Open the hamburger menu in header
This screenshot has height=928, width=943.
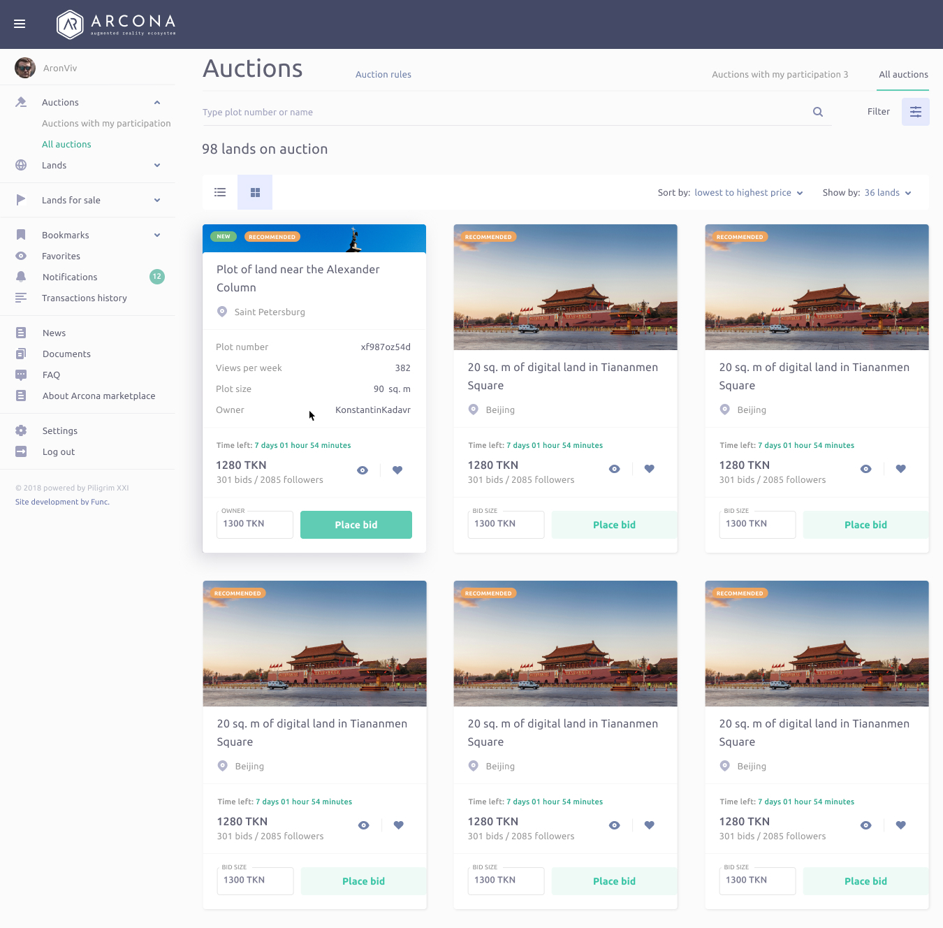(x=20, y=24)
